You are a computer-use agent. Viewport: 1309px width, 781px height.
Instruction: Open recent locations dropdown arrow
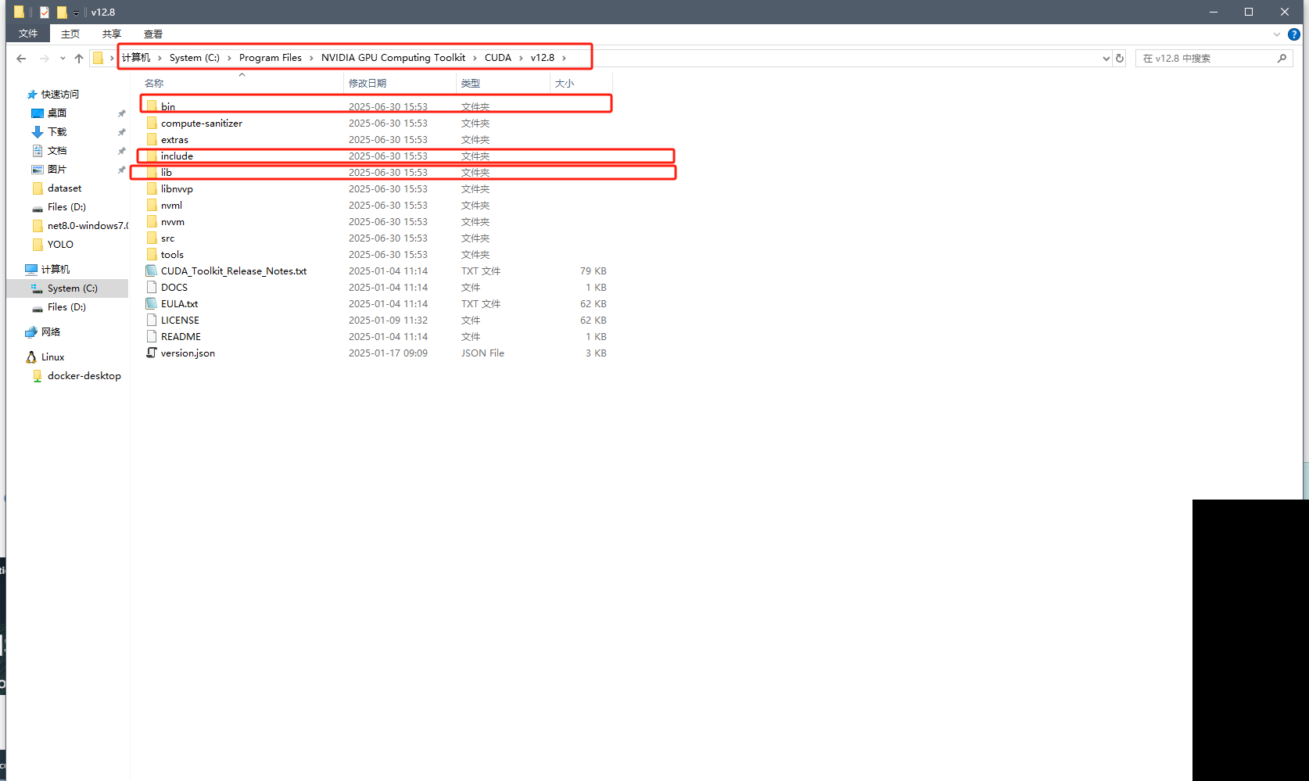[63, 58]
